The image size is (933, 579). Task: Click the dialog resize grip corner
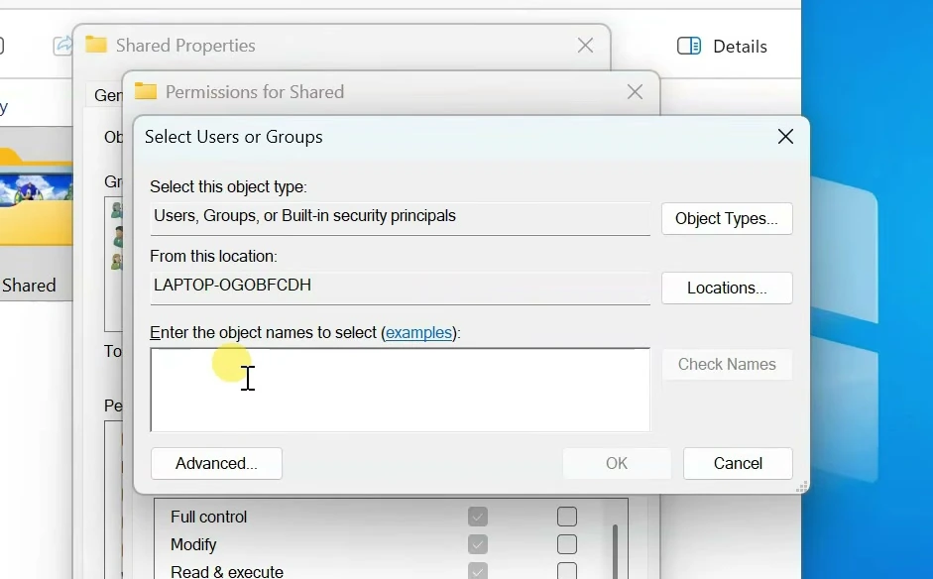point(802,487)
